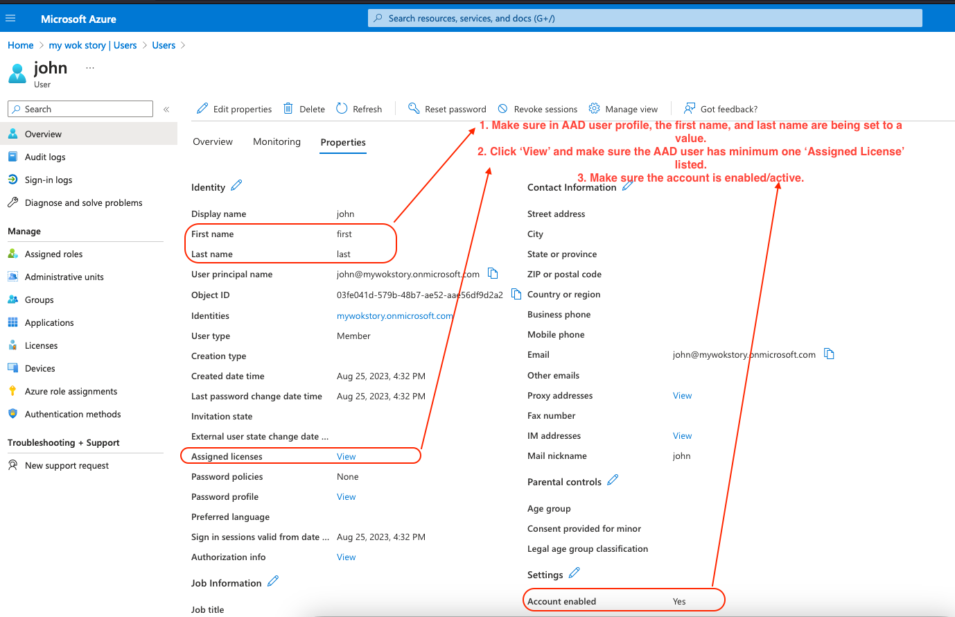Screen dimensions: 955x617
Task: View Password profile
Action: (x=346, y=496)
